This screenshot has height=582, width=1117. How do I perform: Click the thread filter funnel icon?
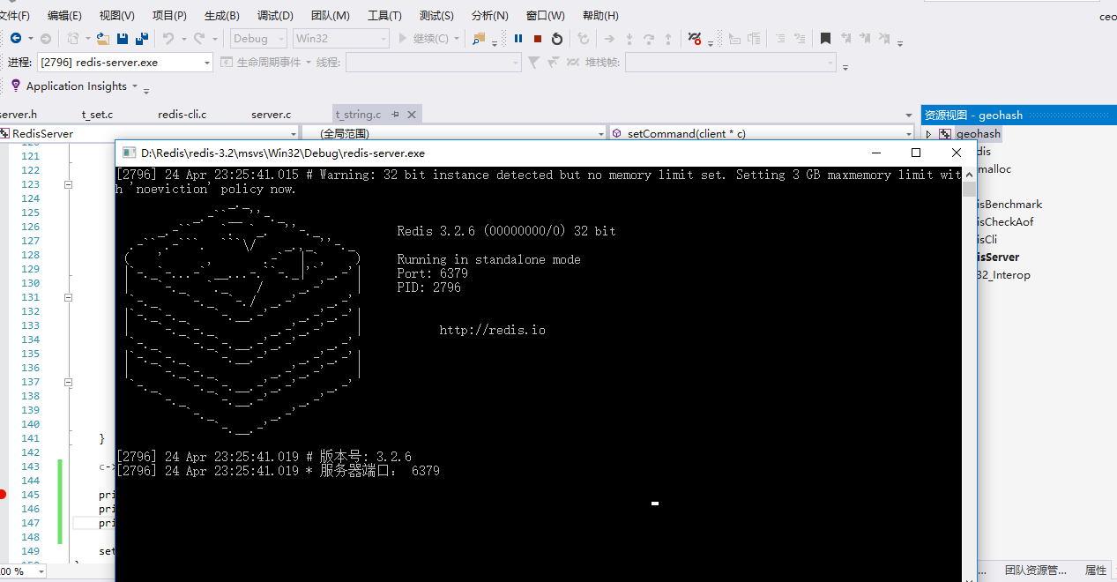point(533,62)
